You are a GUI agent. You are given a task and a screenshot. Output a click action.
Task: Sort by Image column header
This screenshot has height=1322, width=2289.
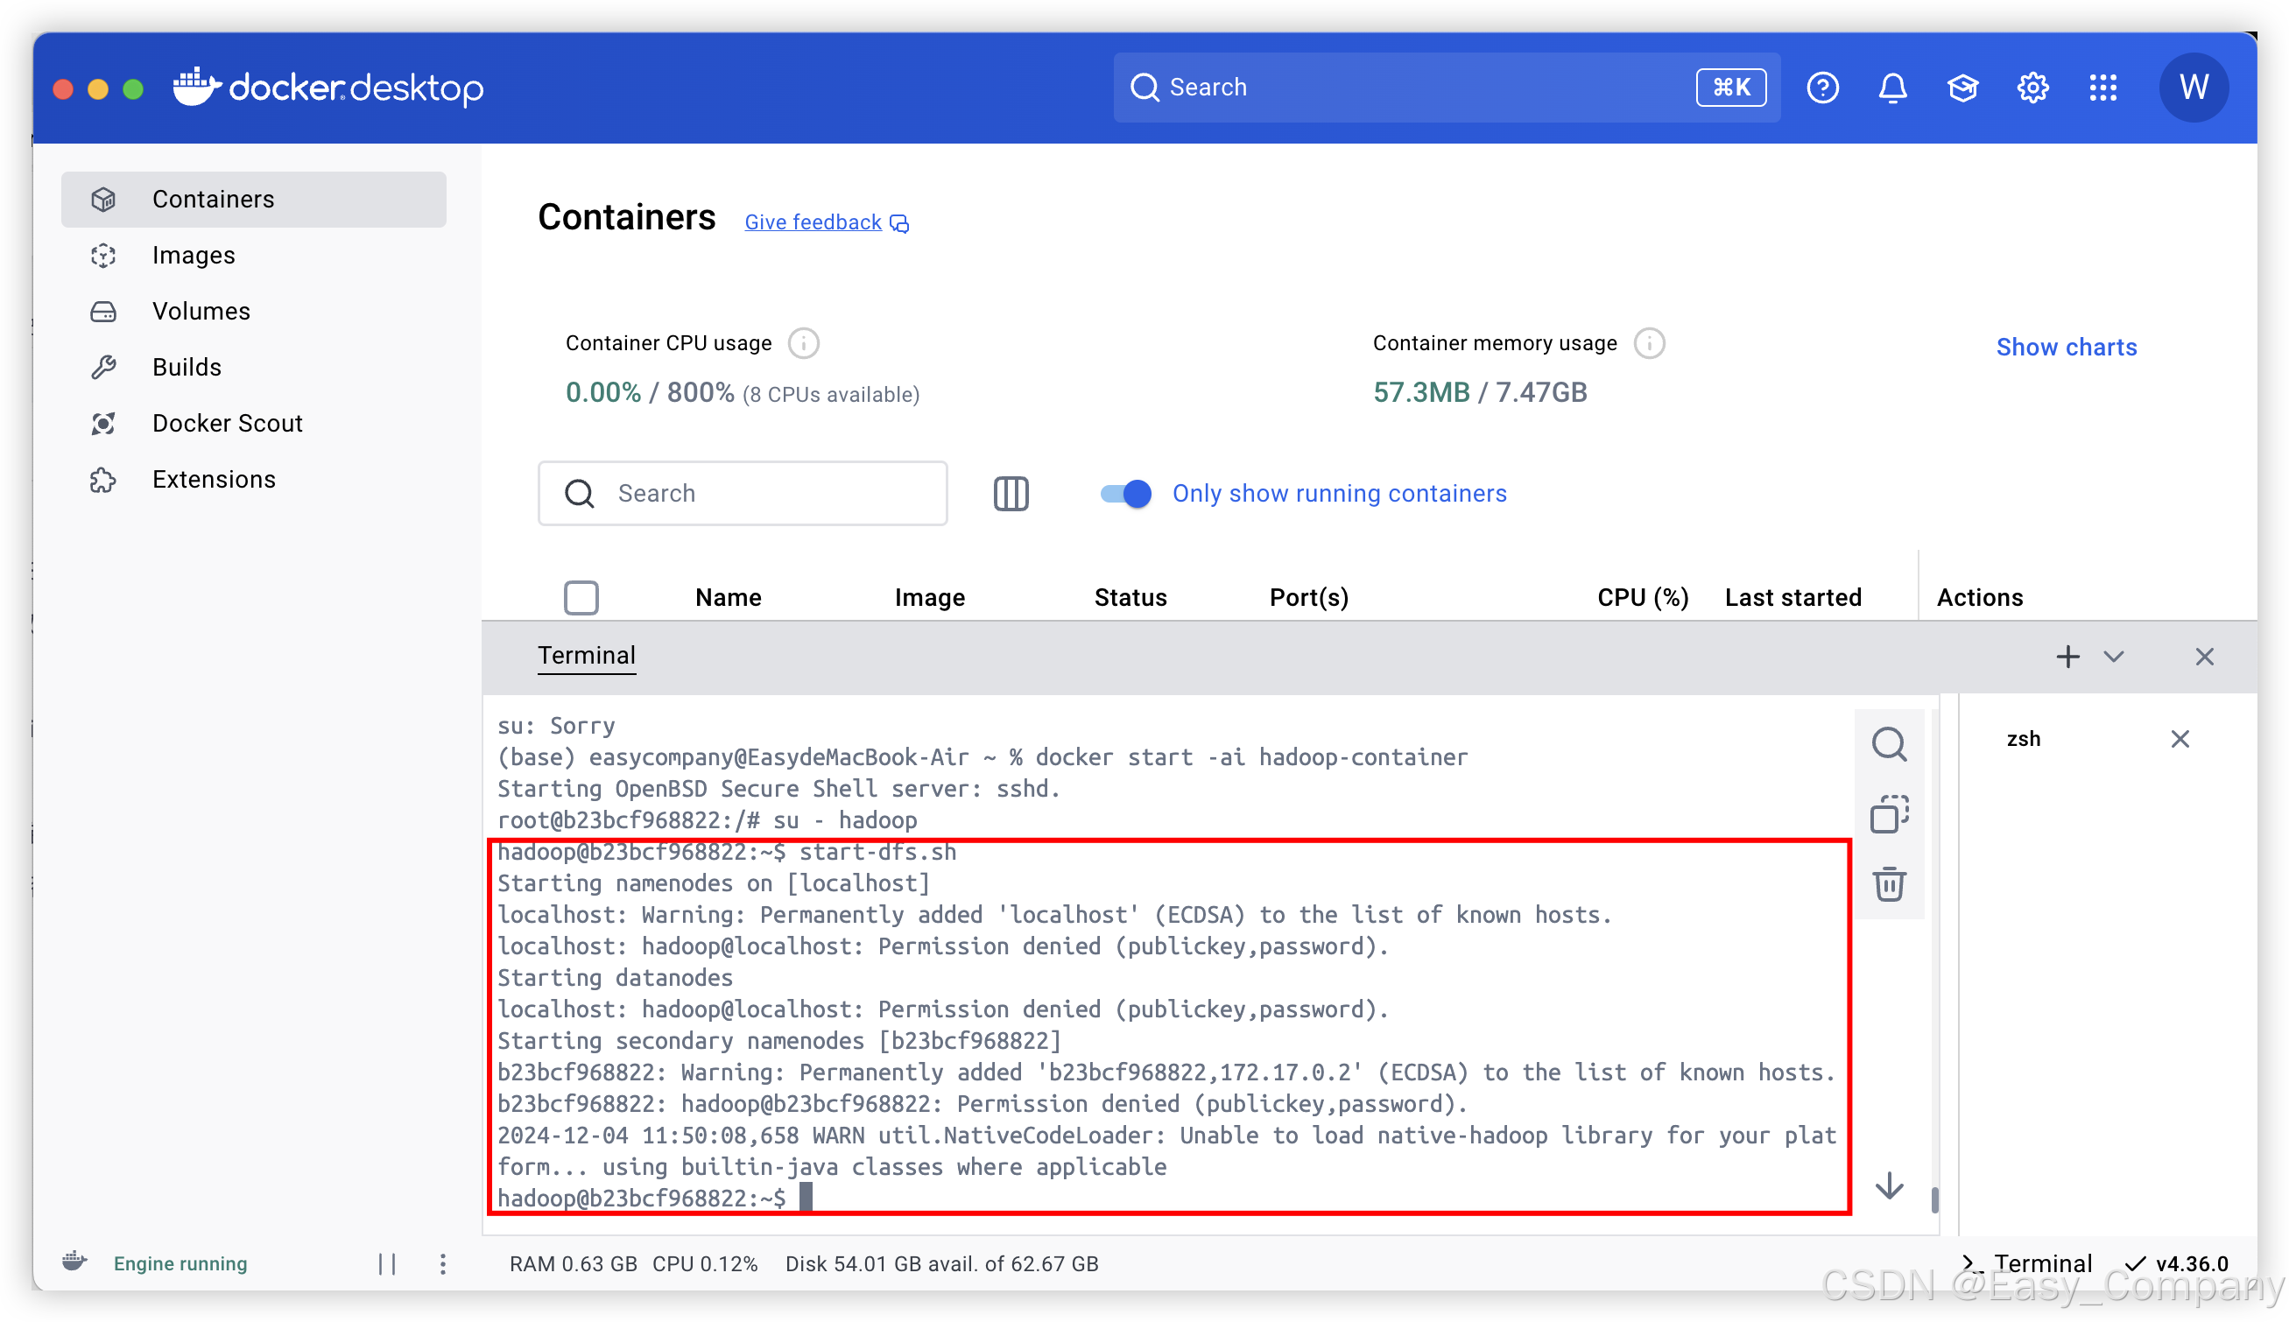(929, 597)
